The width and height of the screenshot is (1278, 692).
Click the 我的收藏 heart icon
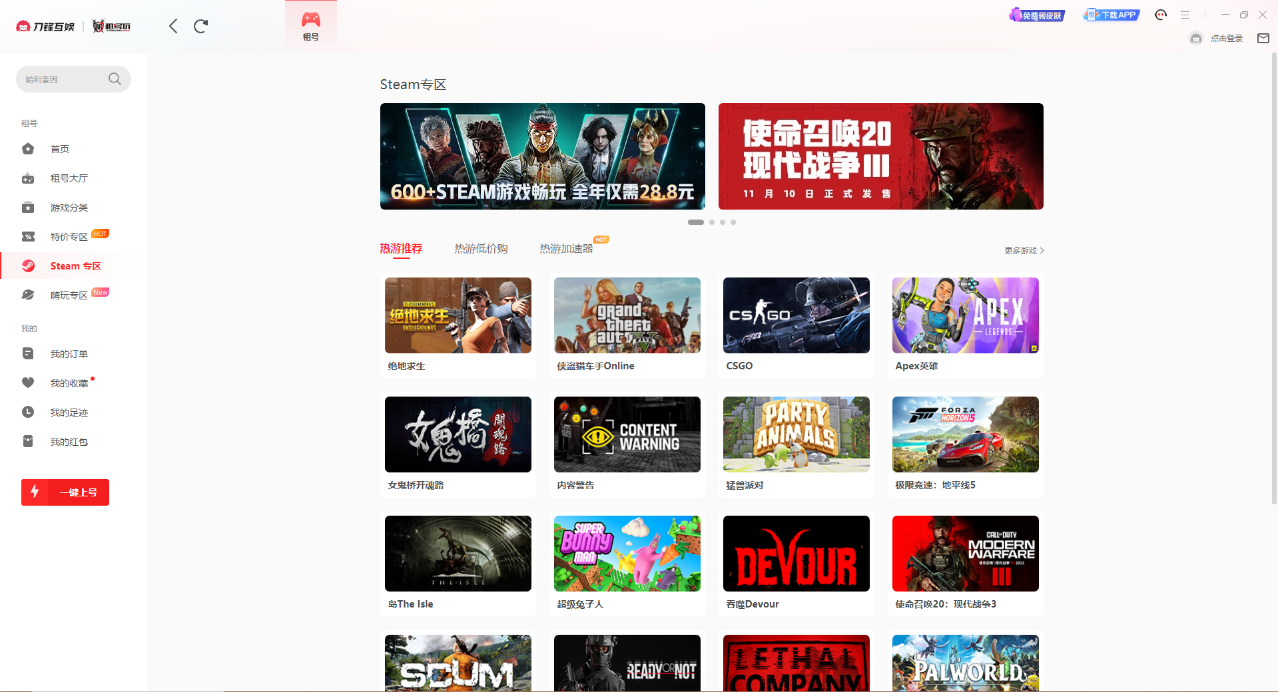(x=28, y=383)
